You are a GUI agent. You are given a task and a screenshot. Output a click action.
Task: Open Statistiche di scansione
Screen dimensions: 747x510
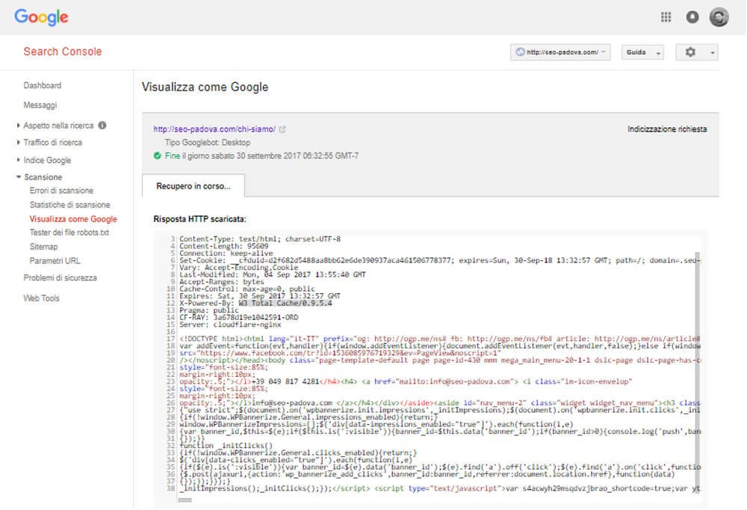(x=69, y=205)
